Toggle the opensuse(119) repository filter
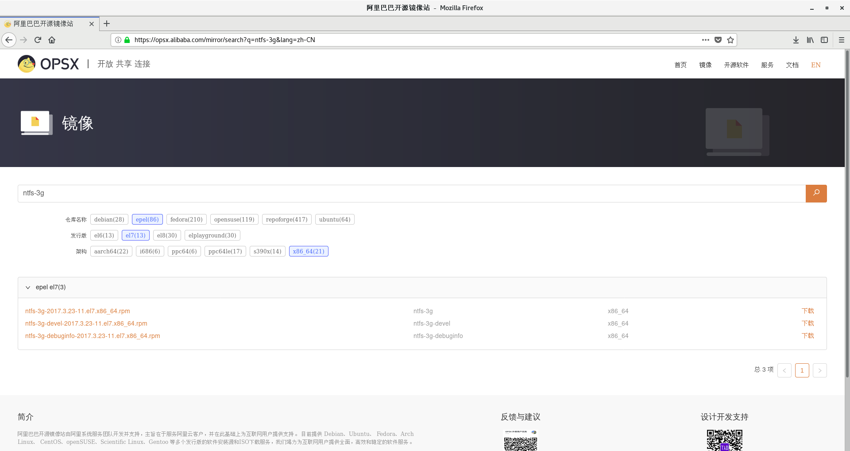 click(x=234, y=219)
